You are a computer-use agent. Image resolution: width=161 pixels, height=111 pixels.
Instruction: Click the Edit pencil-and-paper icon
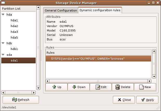98,87
